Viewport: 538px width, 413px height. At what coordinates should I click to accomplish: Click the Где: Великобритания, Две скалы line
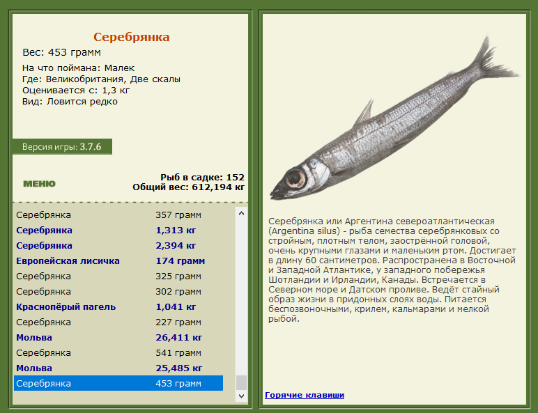(101, 79)
